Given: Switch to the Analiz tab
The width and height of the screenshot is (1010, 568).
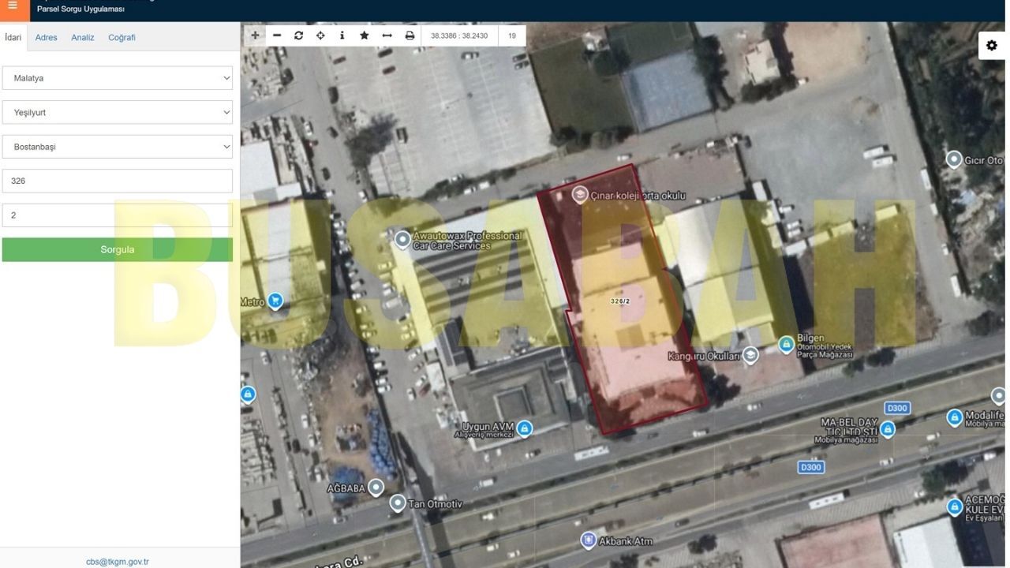Looking at the screenshot, I should pos(83,37).
